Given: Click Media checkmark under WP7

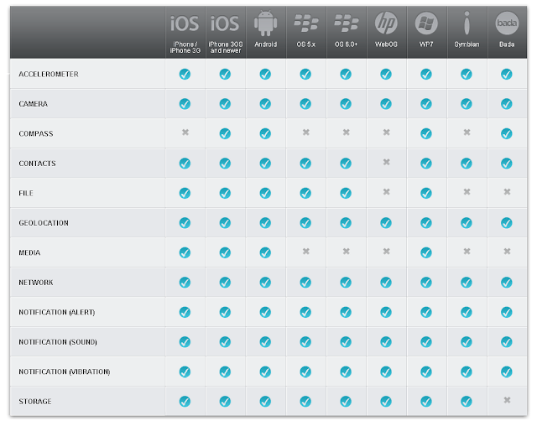Looking at the screenshot, I should (426, 252).
